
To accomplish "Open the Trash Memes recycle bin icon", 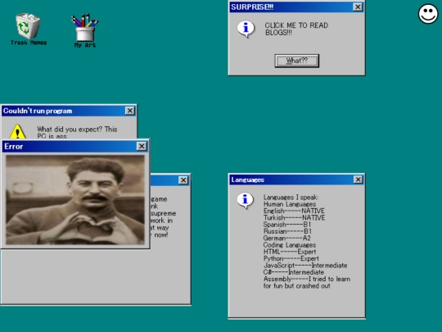I will [x=28, y=29].
